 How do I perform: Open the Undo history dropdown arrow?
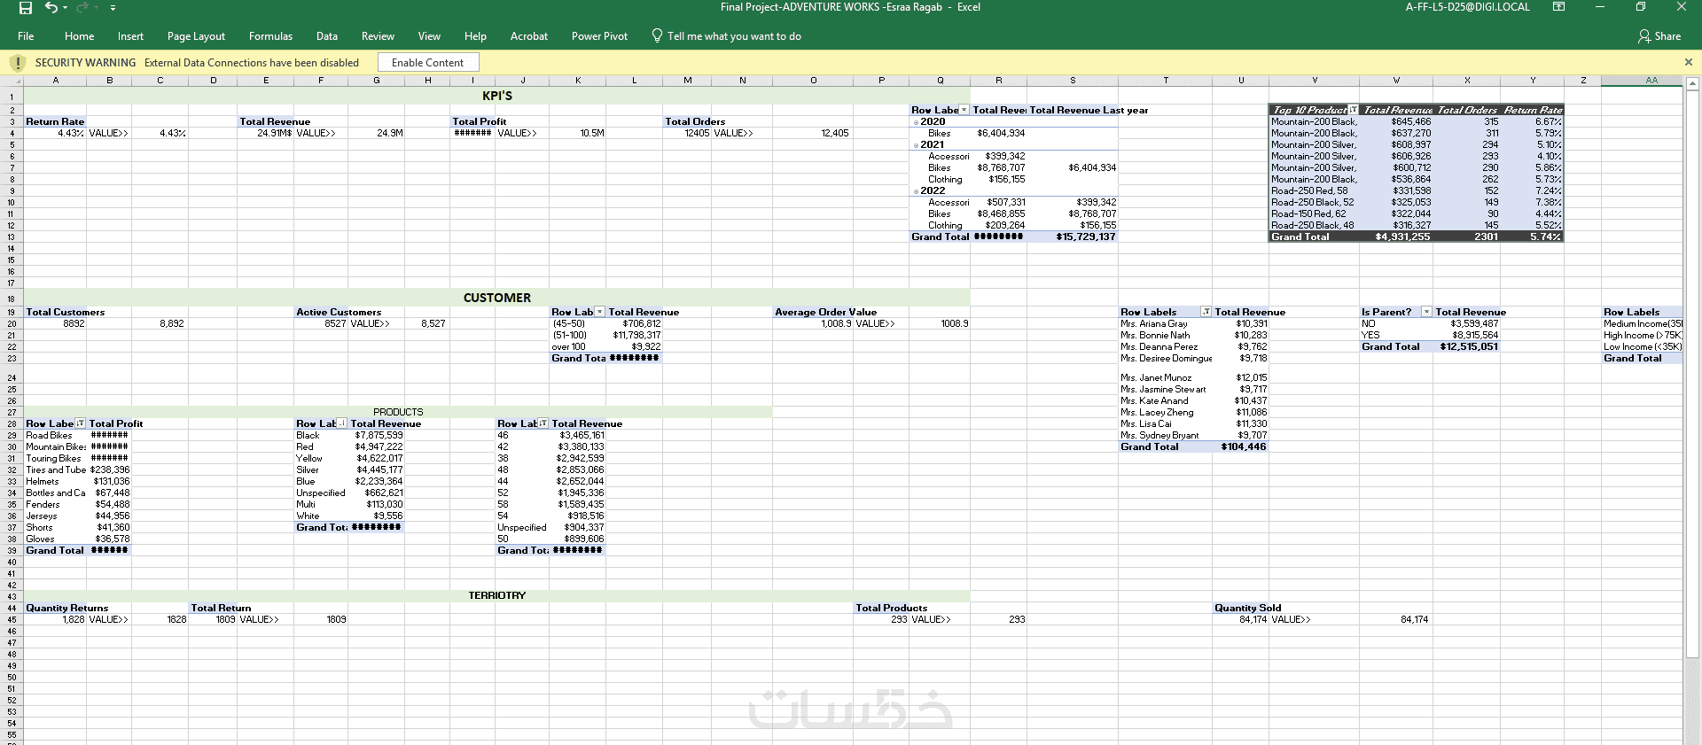pos(66,8)
